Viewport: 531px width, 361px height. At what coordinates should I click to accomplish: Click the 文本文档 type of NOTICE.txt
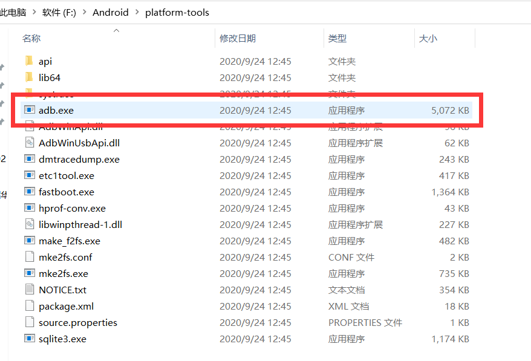(347, 290)
